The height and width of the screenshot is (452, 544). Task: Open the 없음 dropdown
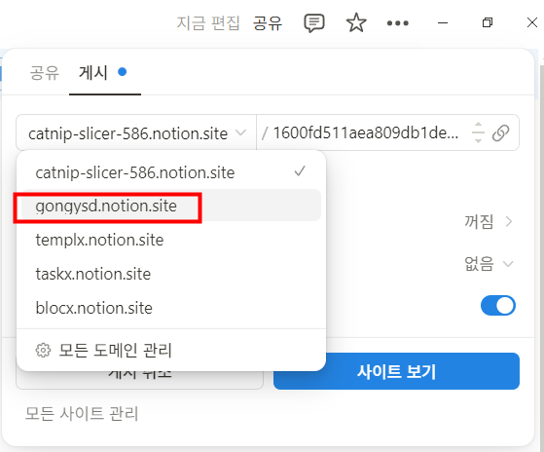tap(489, 263)
